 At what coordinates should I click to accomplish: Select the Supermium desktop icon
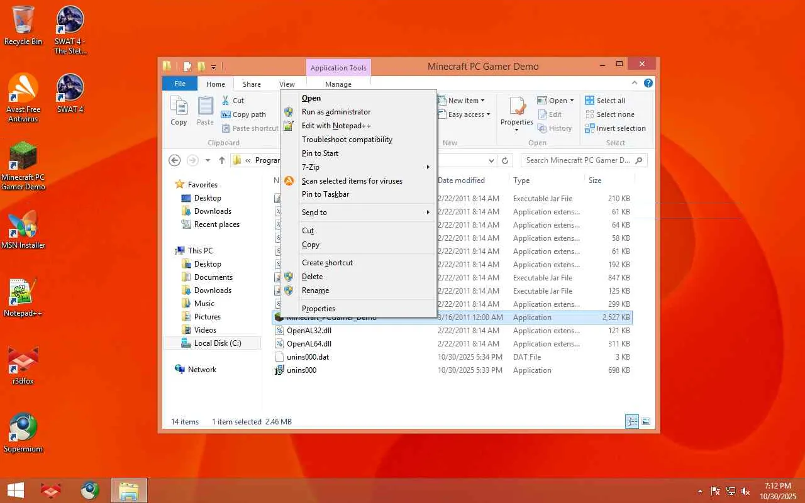pos(23,433)
